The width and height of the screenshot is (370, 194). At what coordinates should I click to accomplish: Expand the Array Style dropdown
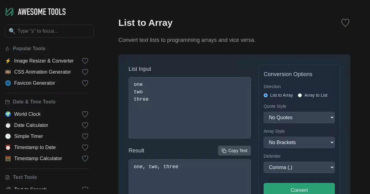[x=299, y=142]
